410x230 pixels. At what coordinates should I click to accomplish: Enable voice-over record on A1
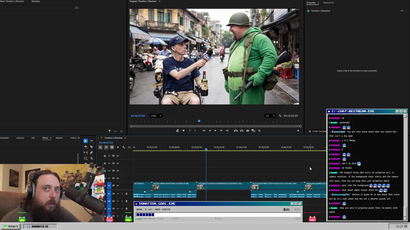pyautogui.click(x=126, y=194)
